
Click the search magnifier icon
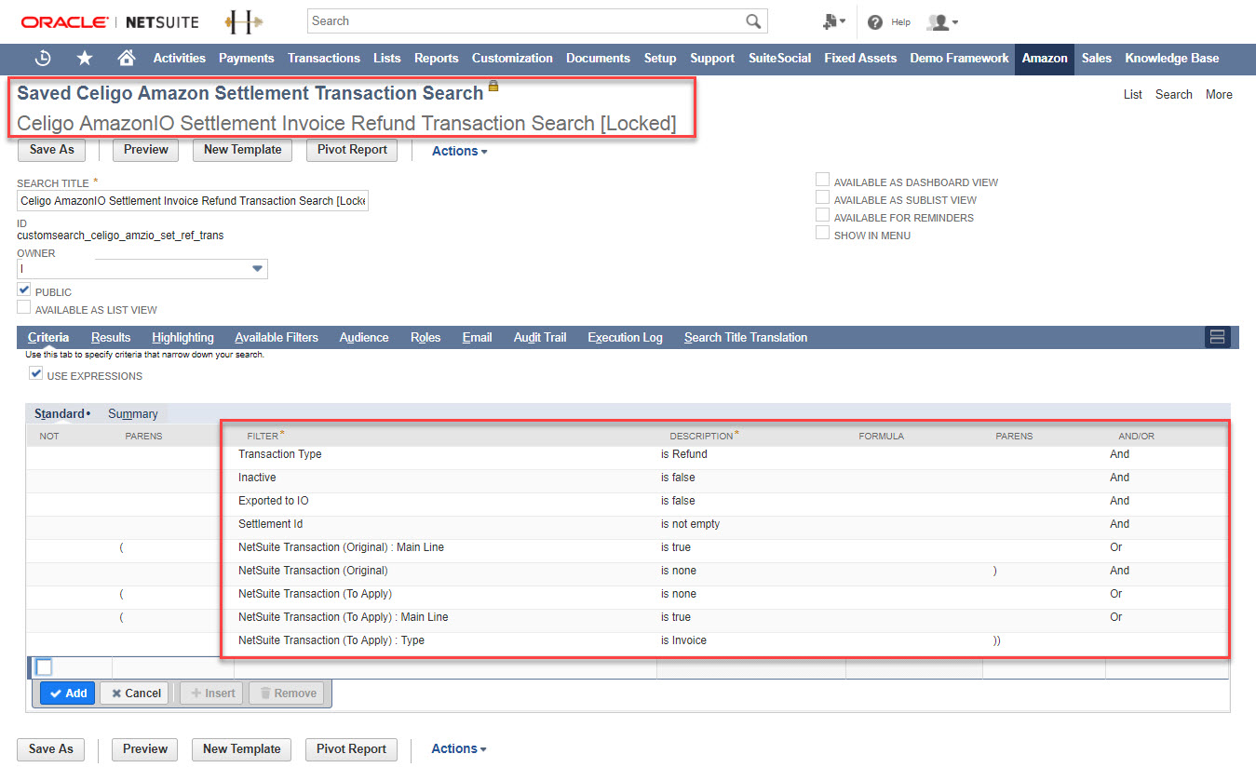point(753,21)
